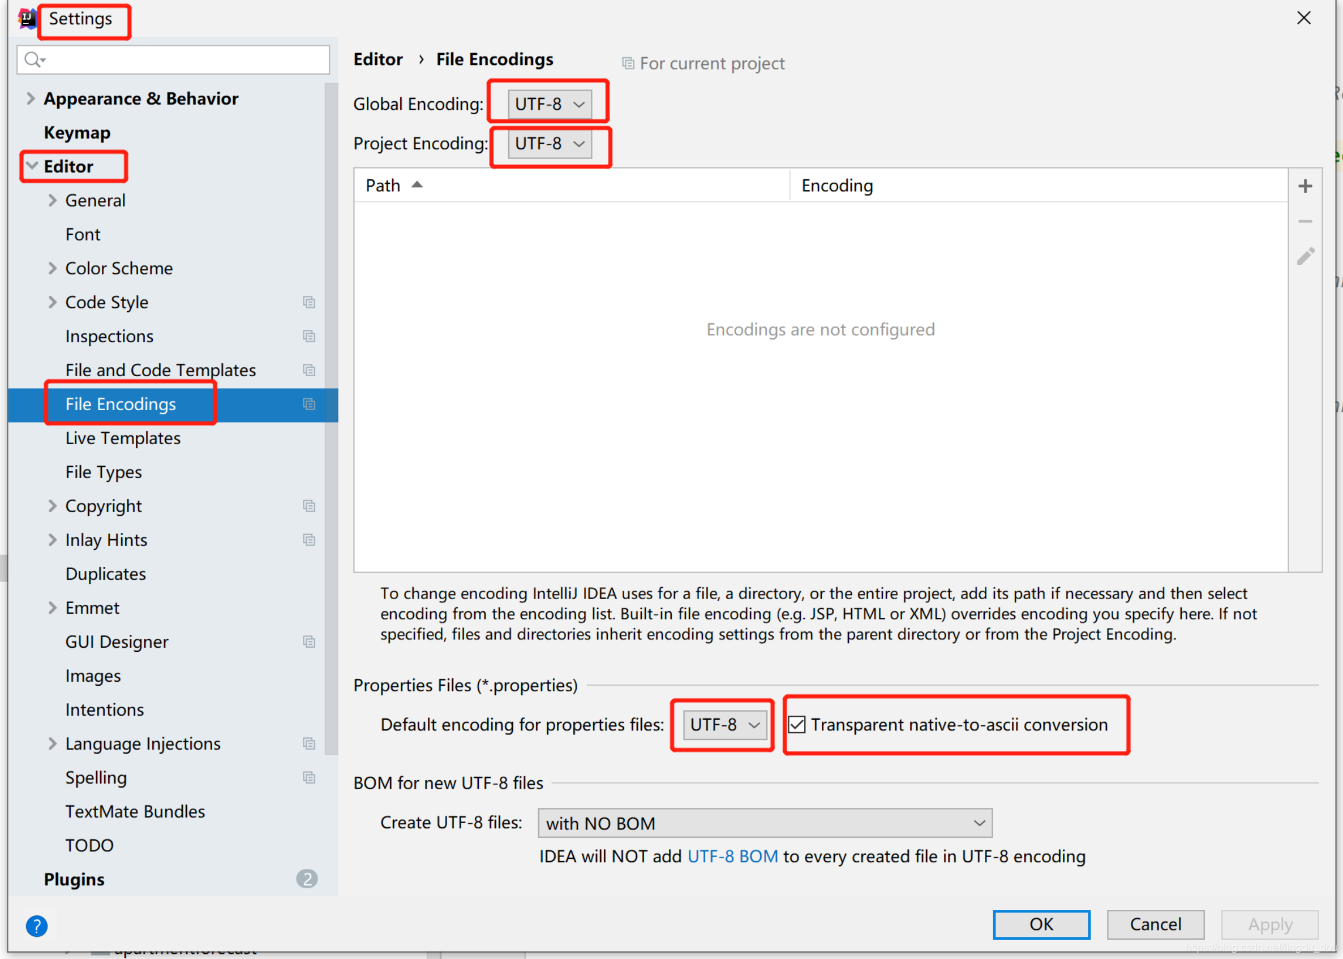1343x959 pixels.
Task: Click the minus icon to remove encoding
Action: (1305, 221)
